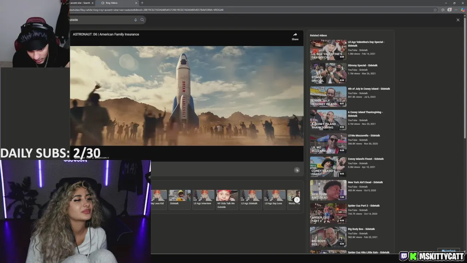
Task: Select the 'Say Less Kid' related search card
Action: [159, 199]
